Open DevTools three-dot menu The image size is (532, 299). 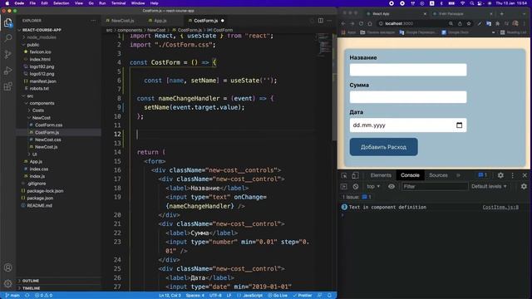click(x=512, y=175)
